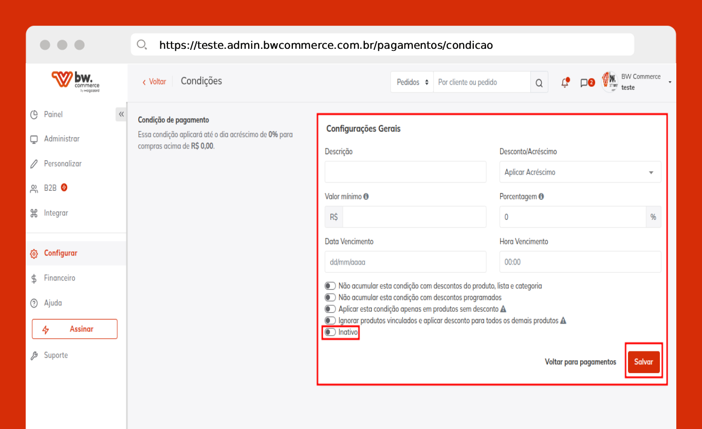Toggle the Inativo switch

click(x=330, y=332)
